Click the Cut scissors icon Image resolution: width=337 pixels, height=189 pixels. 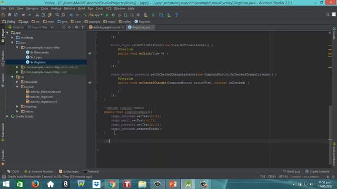tap(37, 15)
